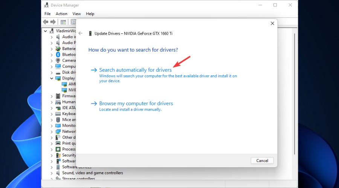Select Sound, video and game controllers row
Image resolution: width=339 pixels, height=188 pixels.
(93, 173)
